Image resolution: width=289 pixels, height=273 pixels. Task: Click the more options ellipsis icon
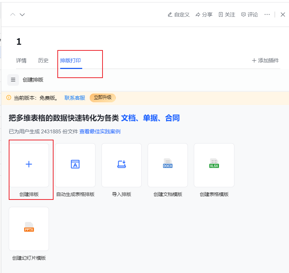pos(267,15)
